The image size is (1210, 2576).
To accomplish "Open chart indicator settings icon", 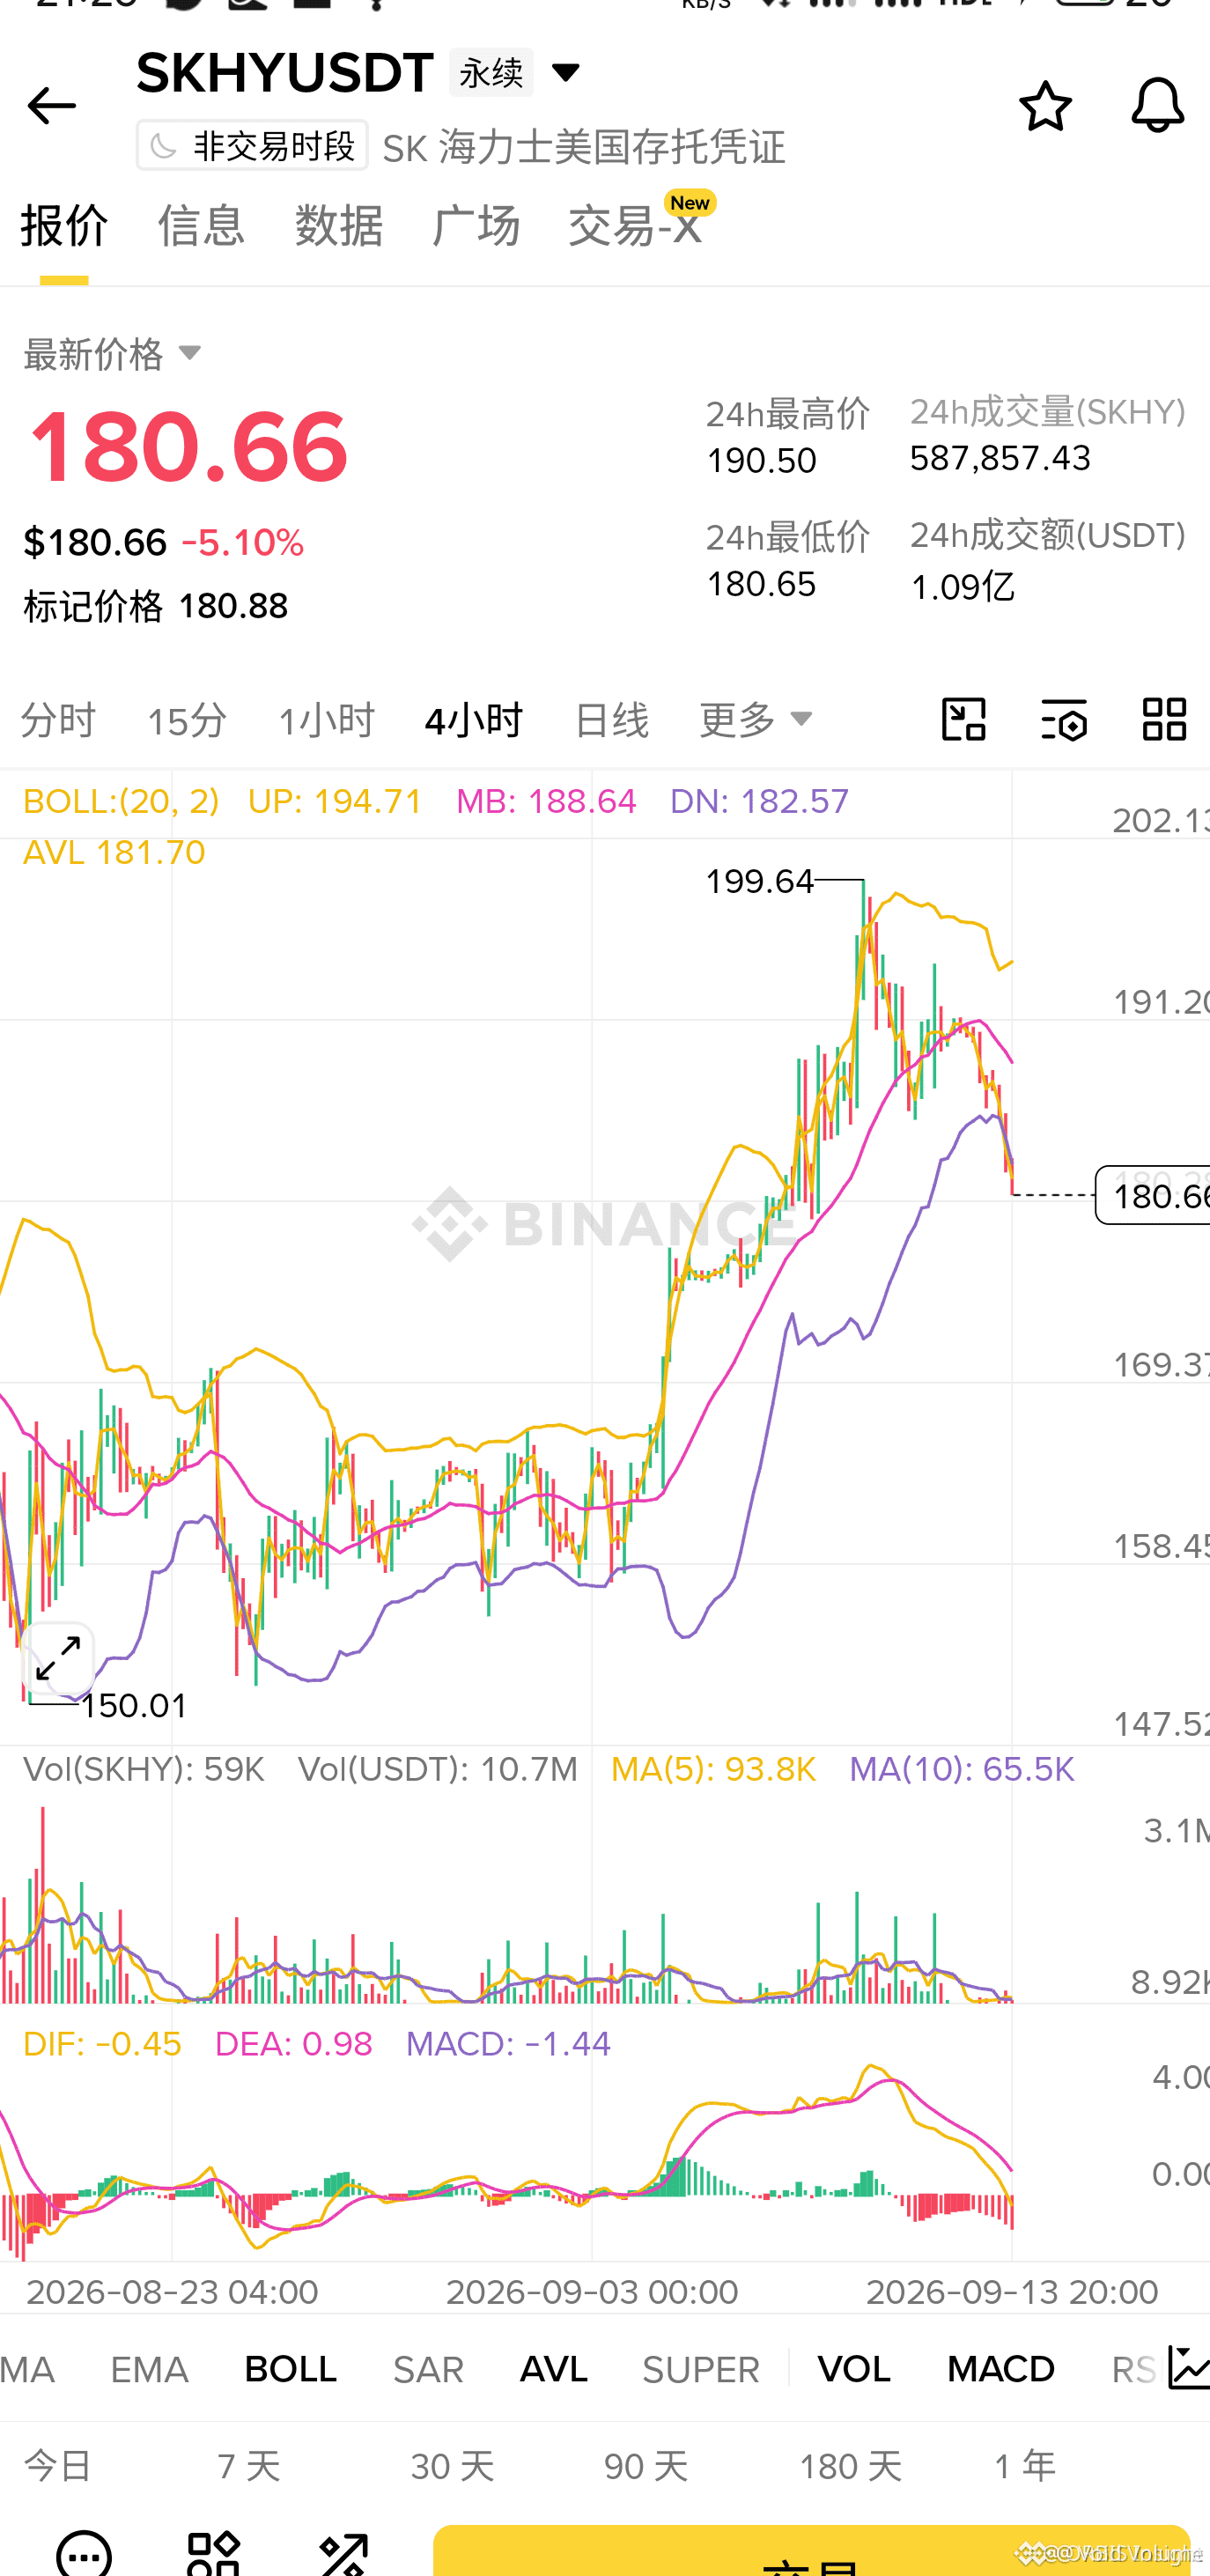I will click(x=1064, y=719).
